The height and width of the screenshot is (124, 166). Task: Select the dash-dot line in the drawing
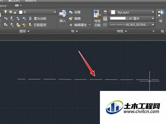[x=88, y=79]
